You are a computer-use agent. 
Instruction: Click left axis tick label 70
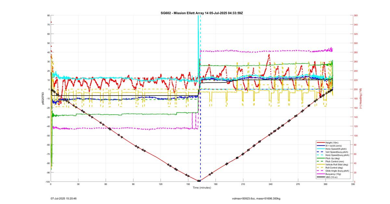48,25
